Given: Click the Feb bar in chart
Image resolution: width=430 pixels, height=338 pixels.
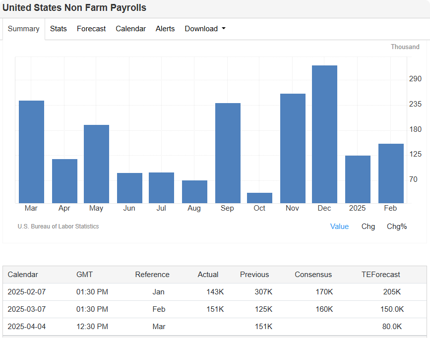Looking at the screenshot, I should pyautogui.click(x=391, y=173).
